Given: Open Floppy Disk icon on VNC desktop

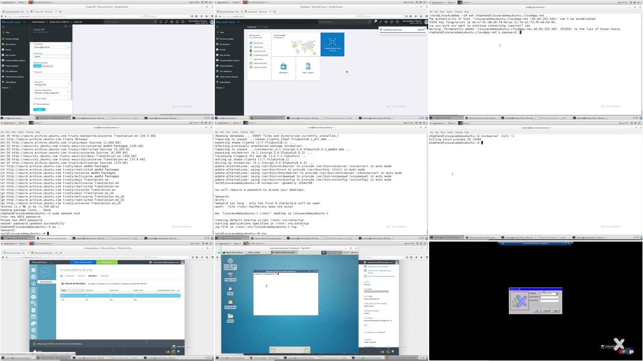Looking at the screenshot, I should (x=230, y=277).
